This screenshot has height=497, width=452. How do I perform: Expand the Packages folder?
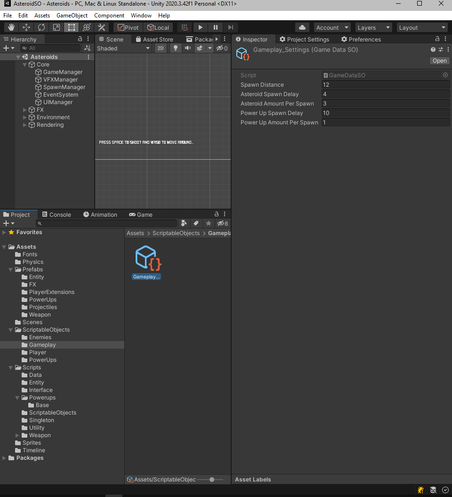click(4, 458)
